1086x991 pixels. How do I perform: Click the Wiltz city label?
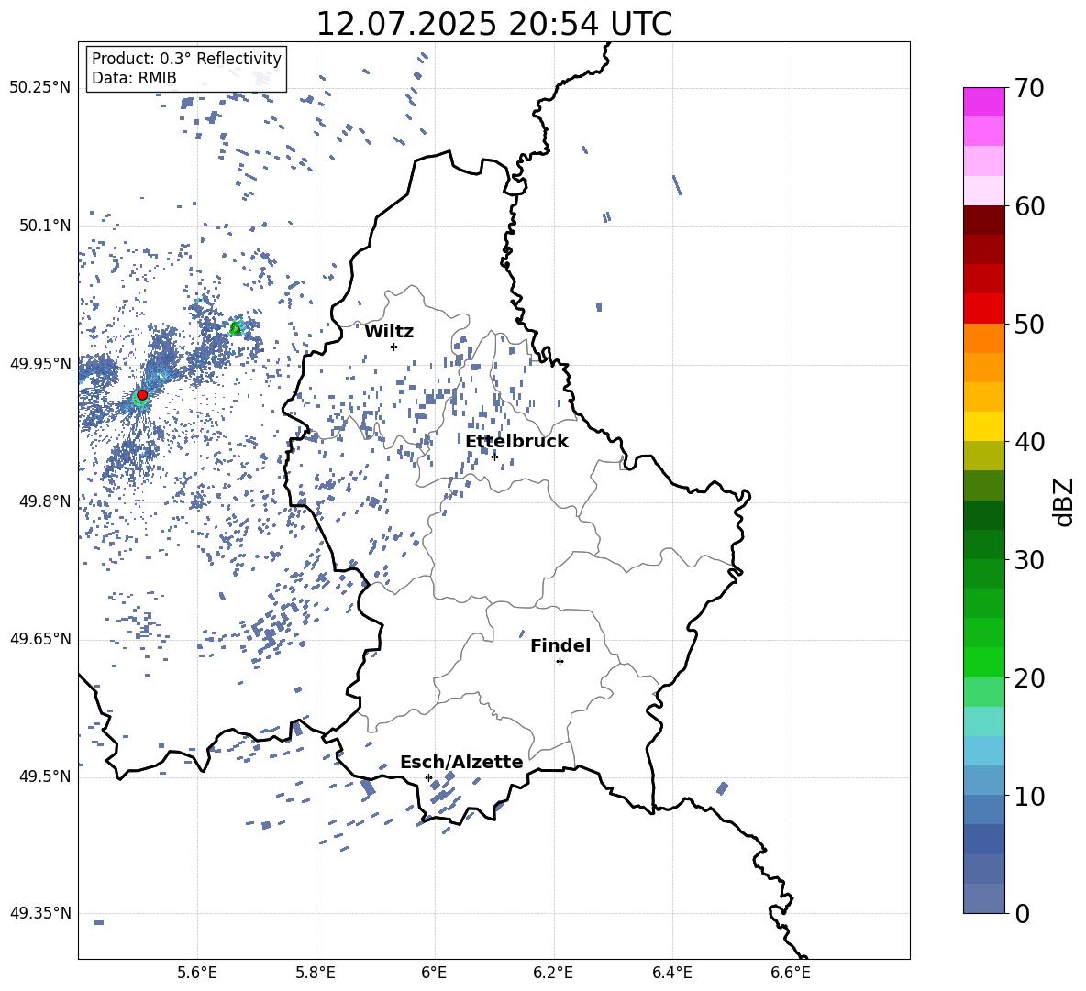[389, 332]
